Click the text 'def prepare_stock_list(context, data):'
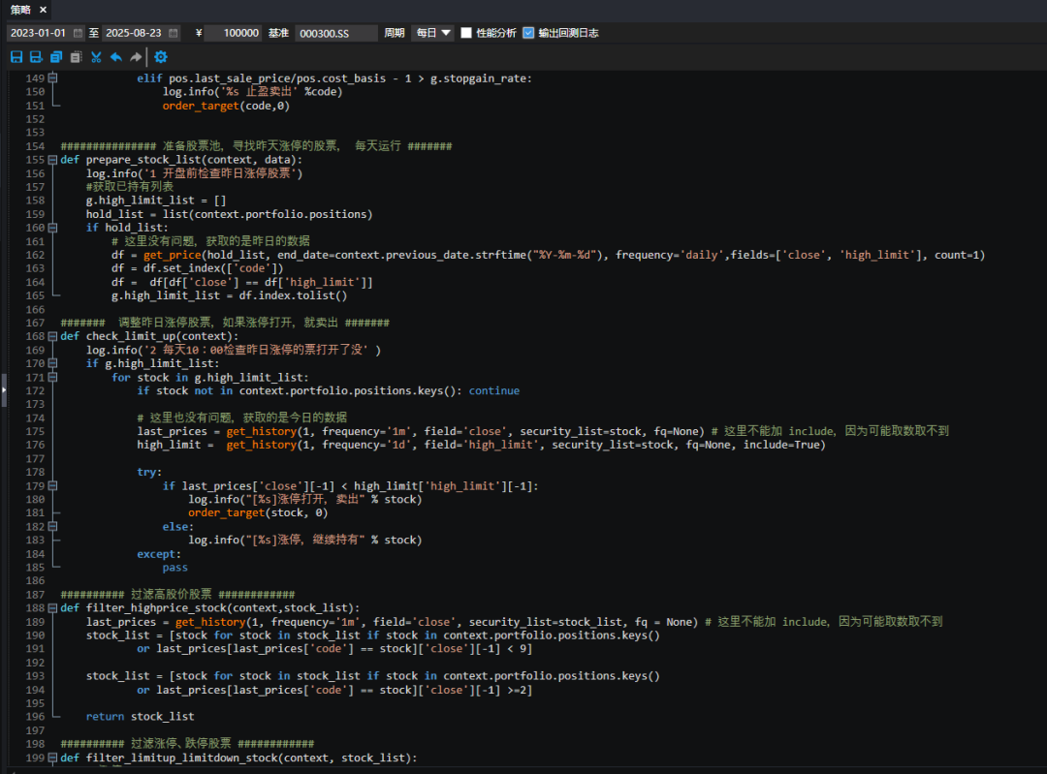 181,160
